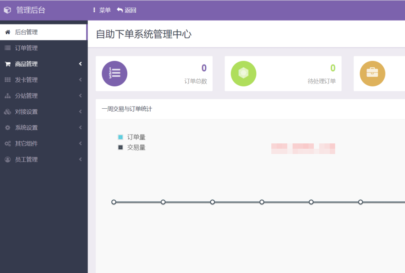The width and height of the screenshot is (405, 273).
Task: Click the leftmost data point on the chart line
Action: coord(113,202)
